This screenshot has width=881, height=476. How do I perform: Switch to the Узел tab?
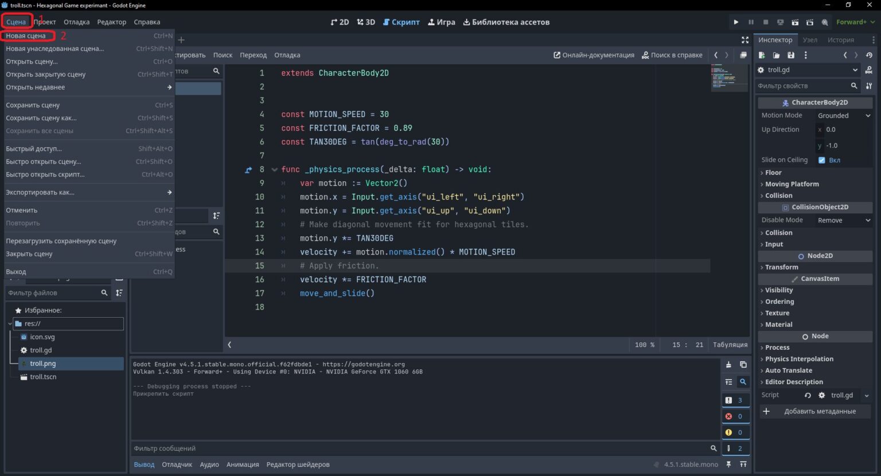coord(810,40)
